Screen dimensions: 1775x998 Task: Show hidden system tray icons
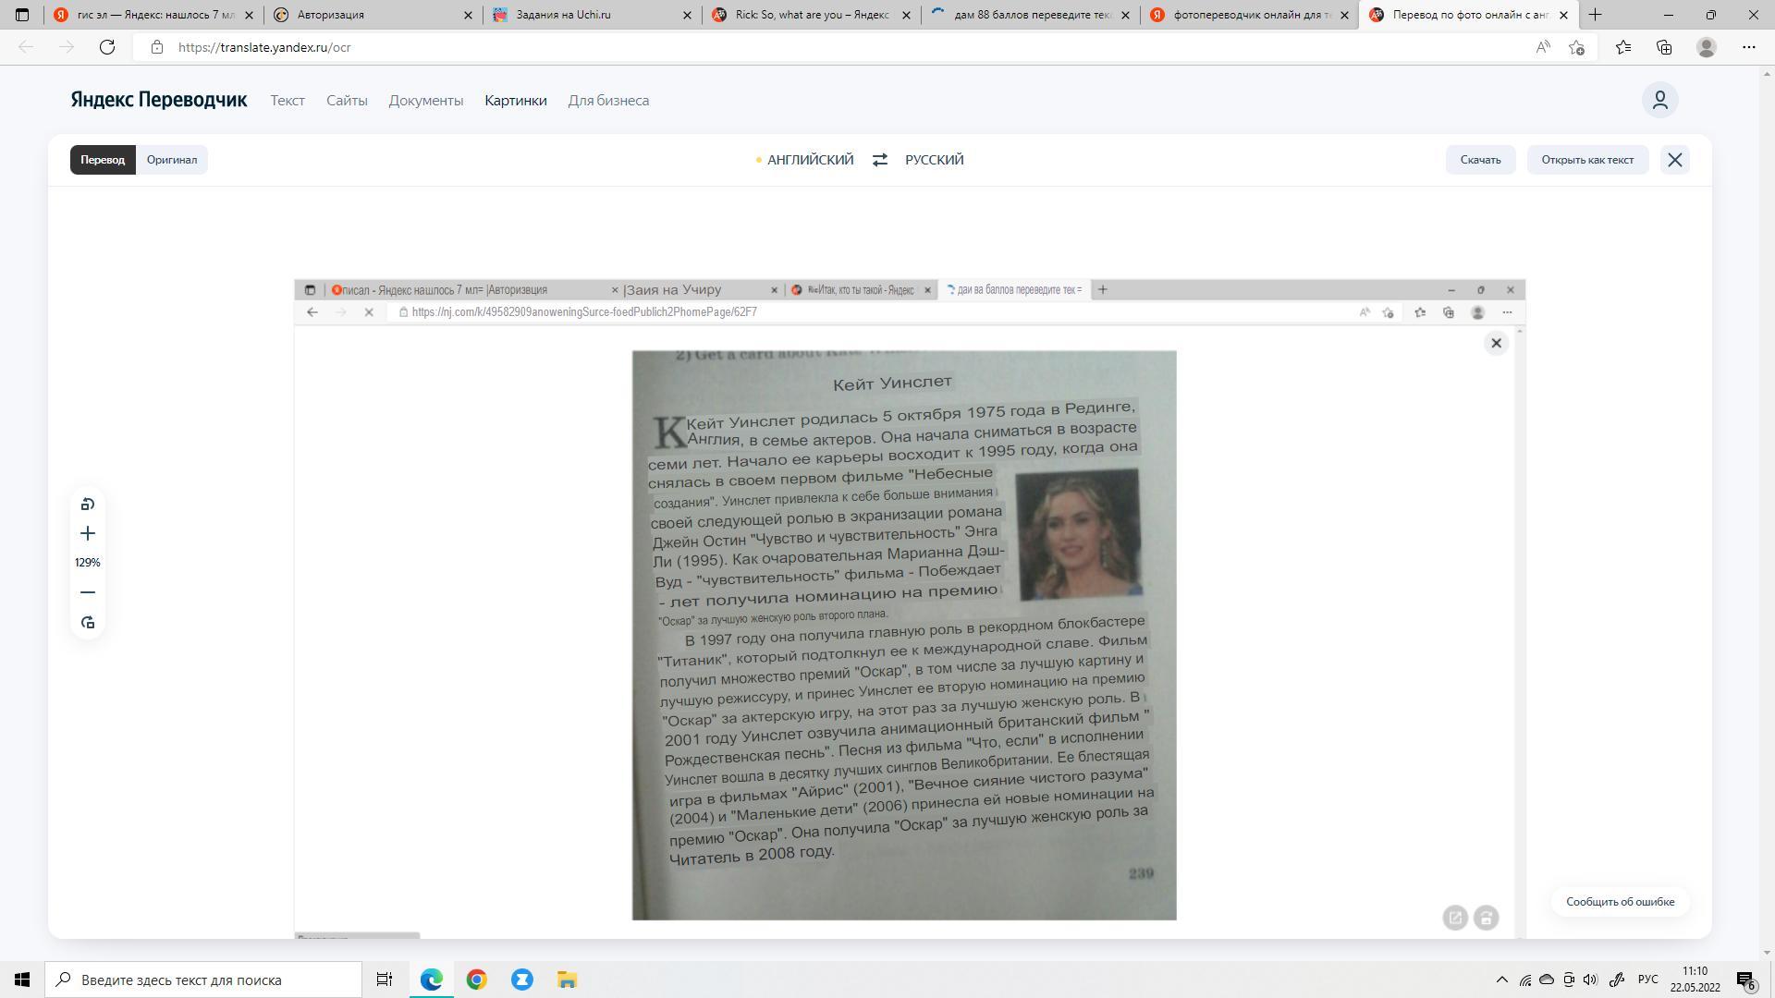tap(1501, 980)
